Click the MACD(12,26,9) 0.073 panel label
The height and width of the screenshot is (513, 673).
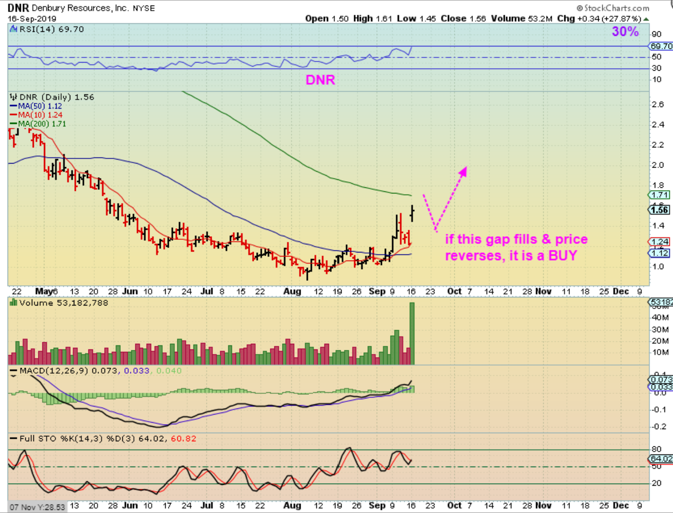69,371
